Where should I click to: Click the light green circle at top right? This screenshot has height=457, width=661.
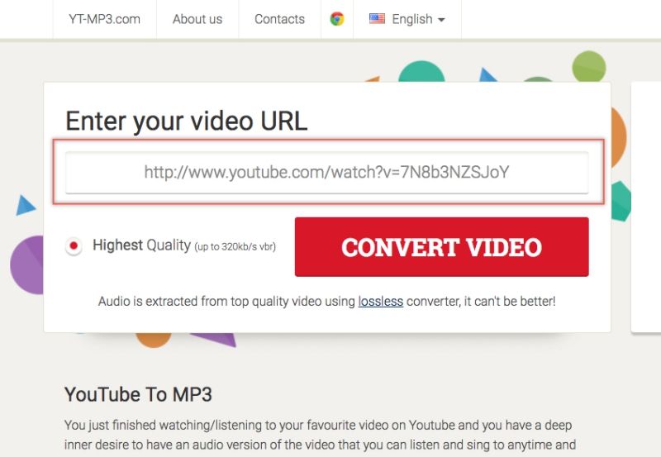click(589, 66)
